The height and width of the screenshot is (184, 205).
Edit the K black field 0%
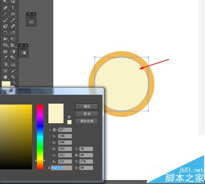pyautogui.click(x=86, y=168)
